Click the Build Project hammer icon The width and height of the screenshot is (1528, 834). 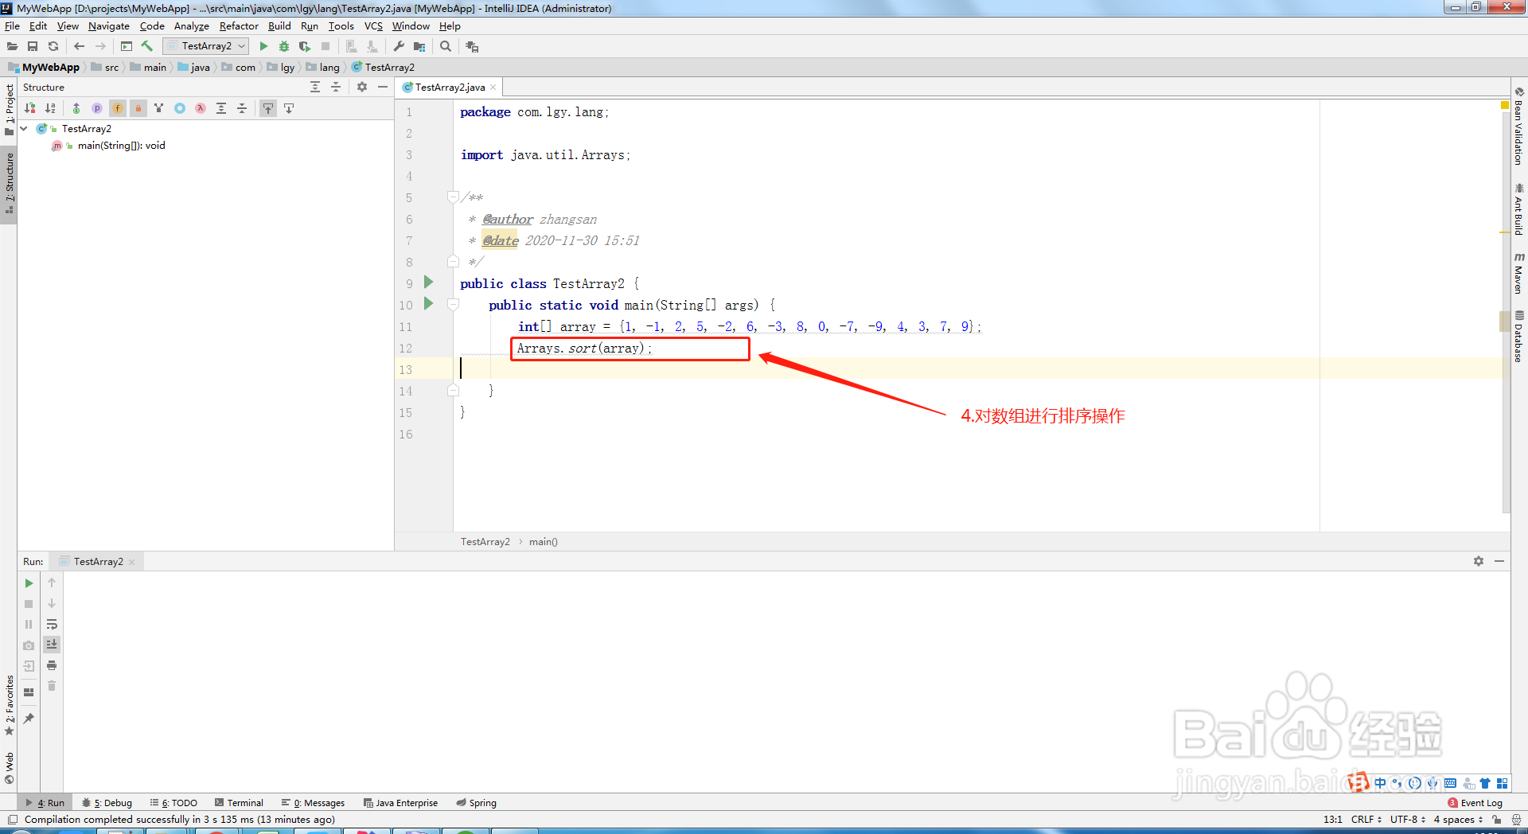[x=147, y=46]
